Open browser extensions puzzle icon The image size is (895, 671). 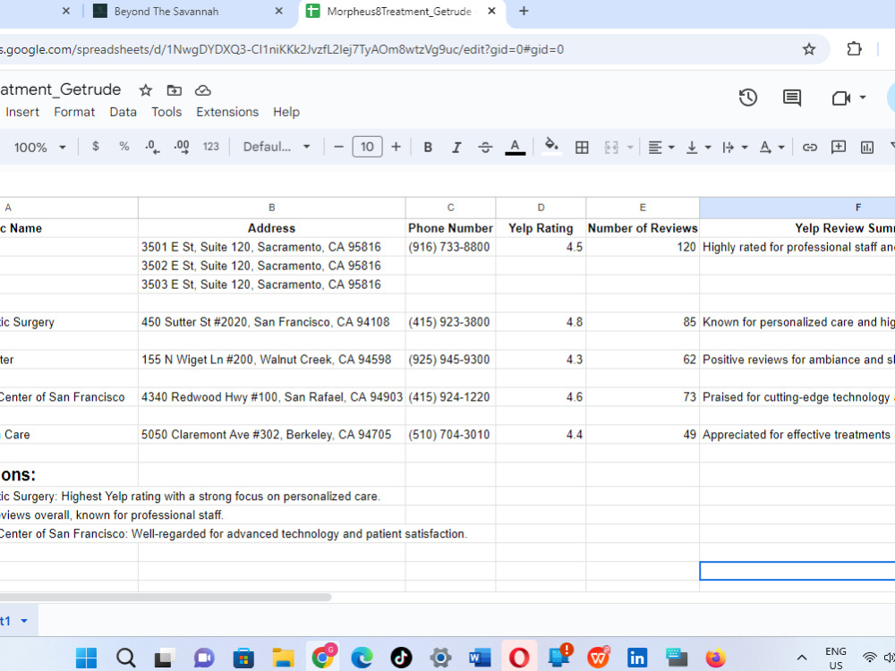[x=854, y=49]
